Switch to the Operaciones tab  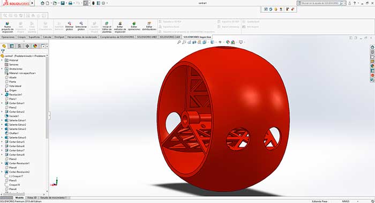[8, 37]
